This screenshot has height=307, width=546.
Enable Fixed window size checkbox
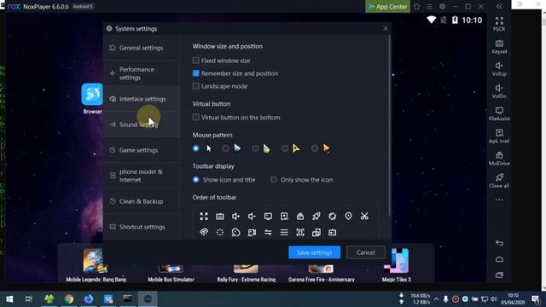pos(195,61)
